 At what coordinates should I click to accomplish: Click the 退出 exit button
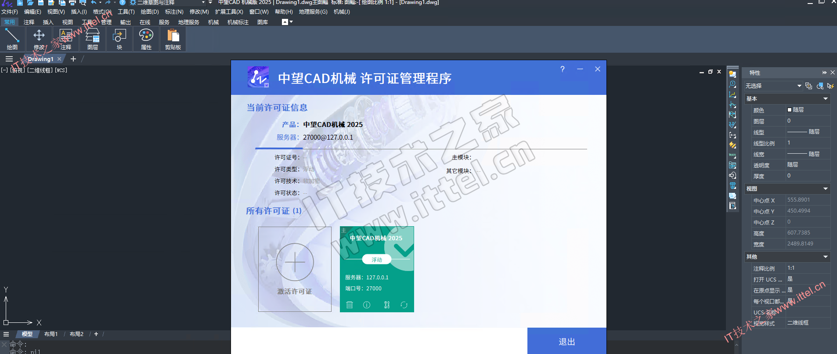point(566,341)
